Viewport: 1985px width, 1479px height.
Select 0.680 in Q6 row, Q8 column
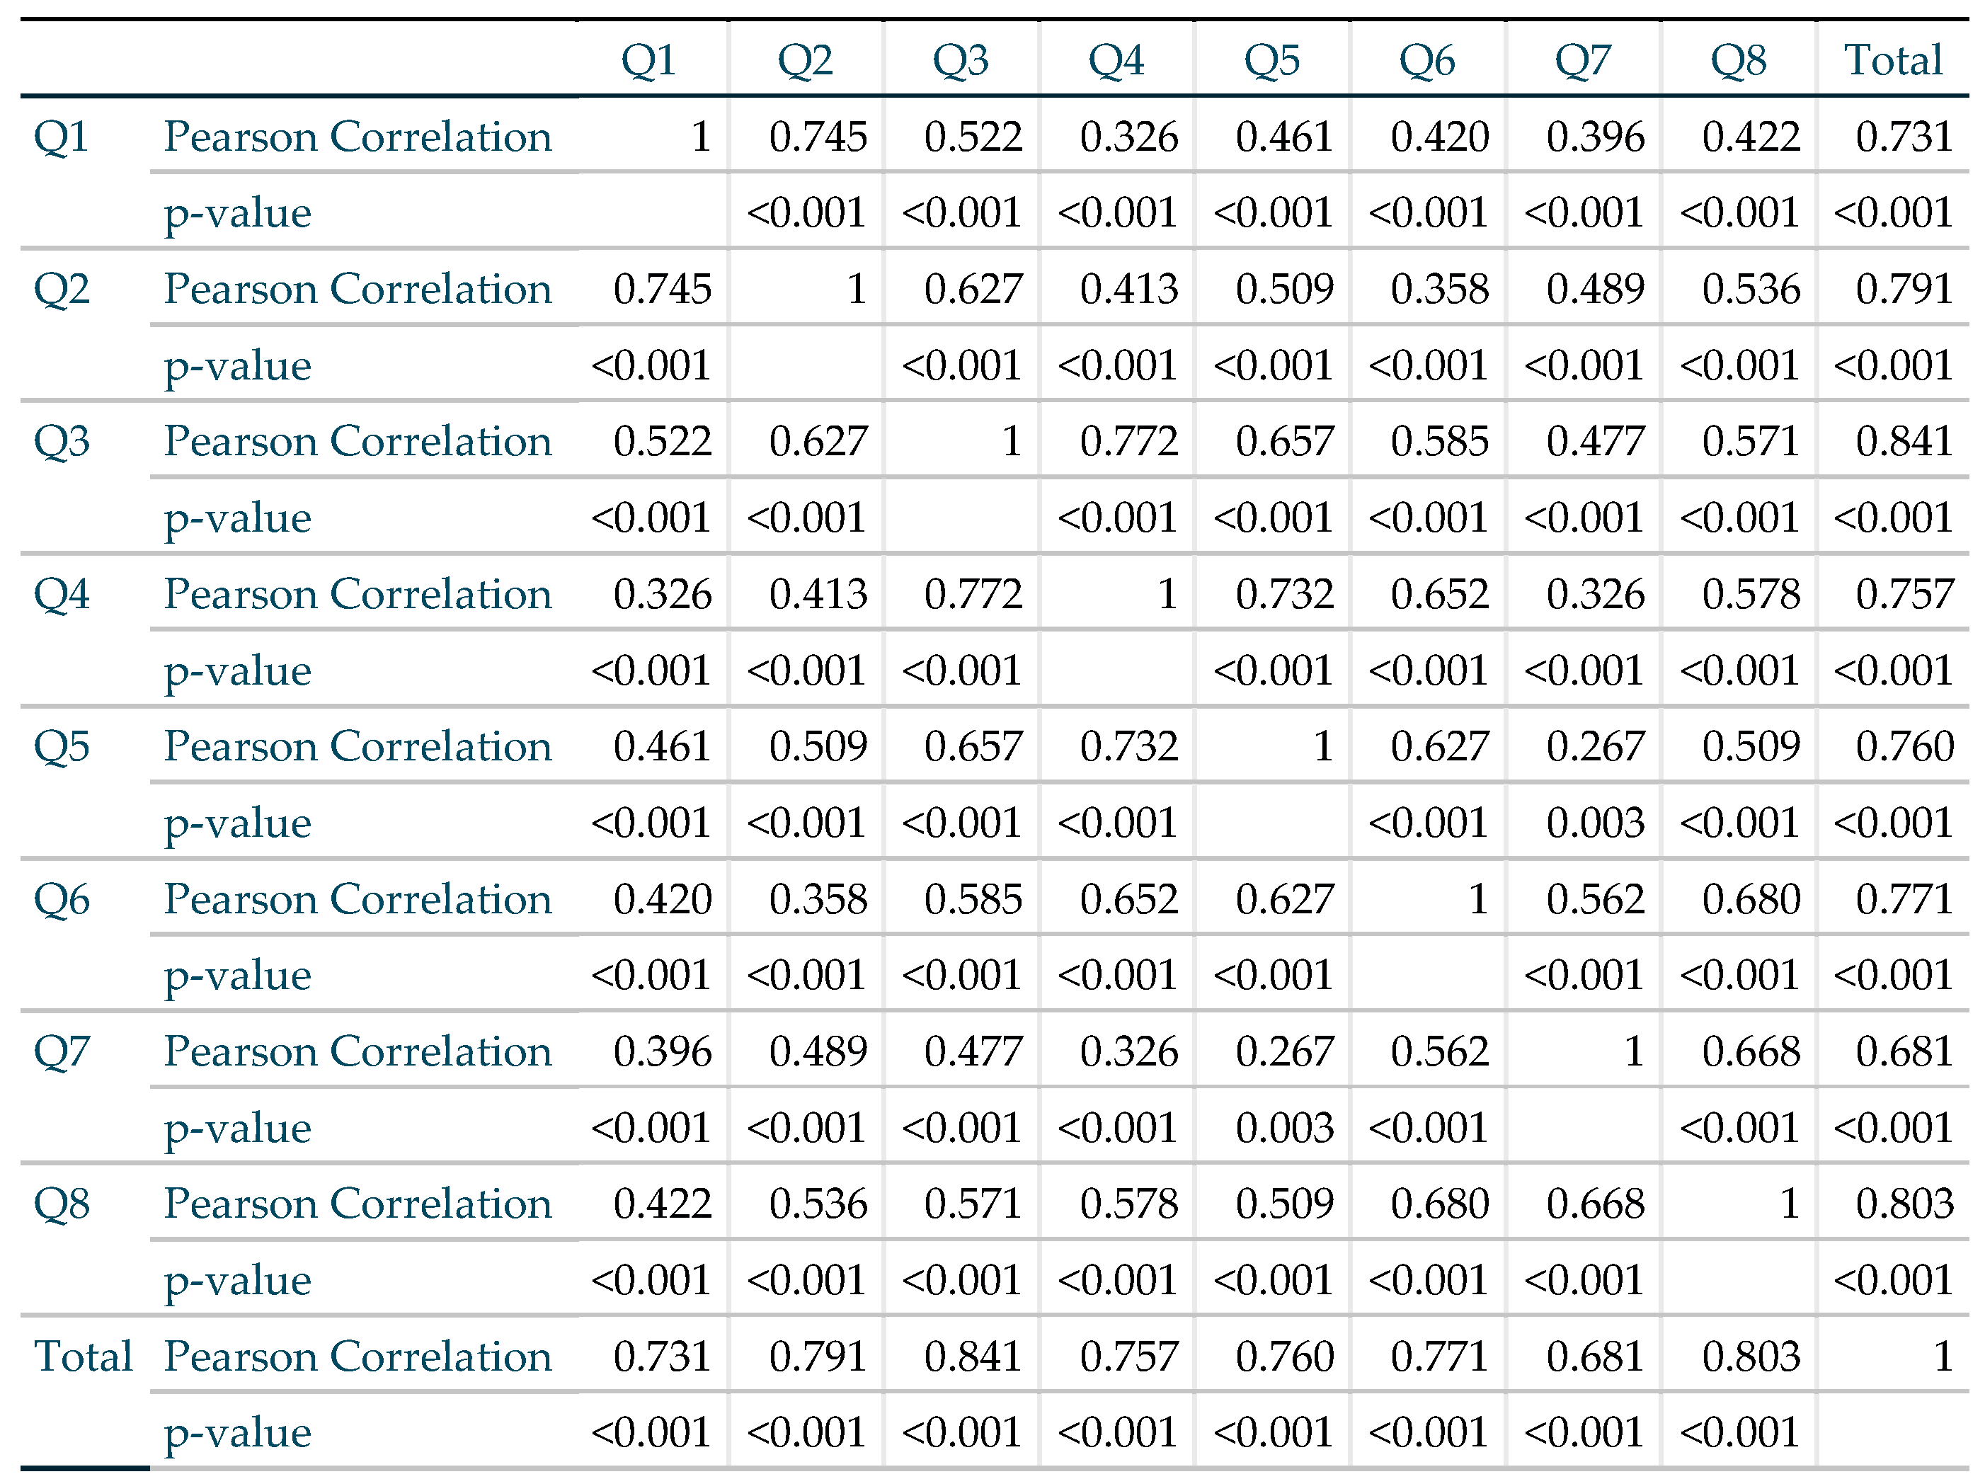click(1751, 899)
